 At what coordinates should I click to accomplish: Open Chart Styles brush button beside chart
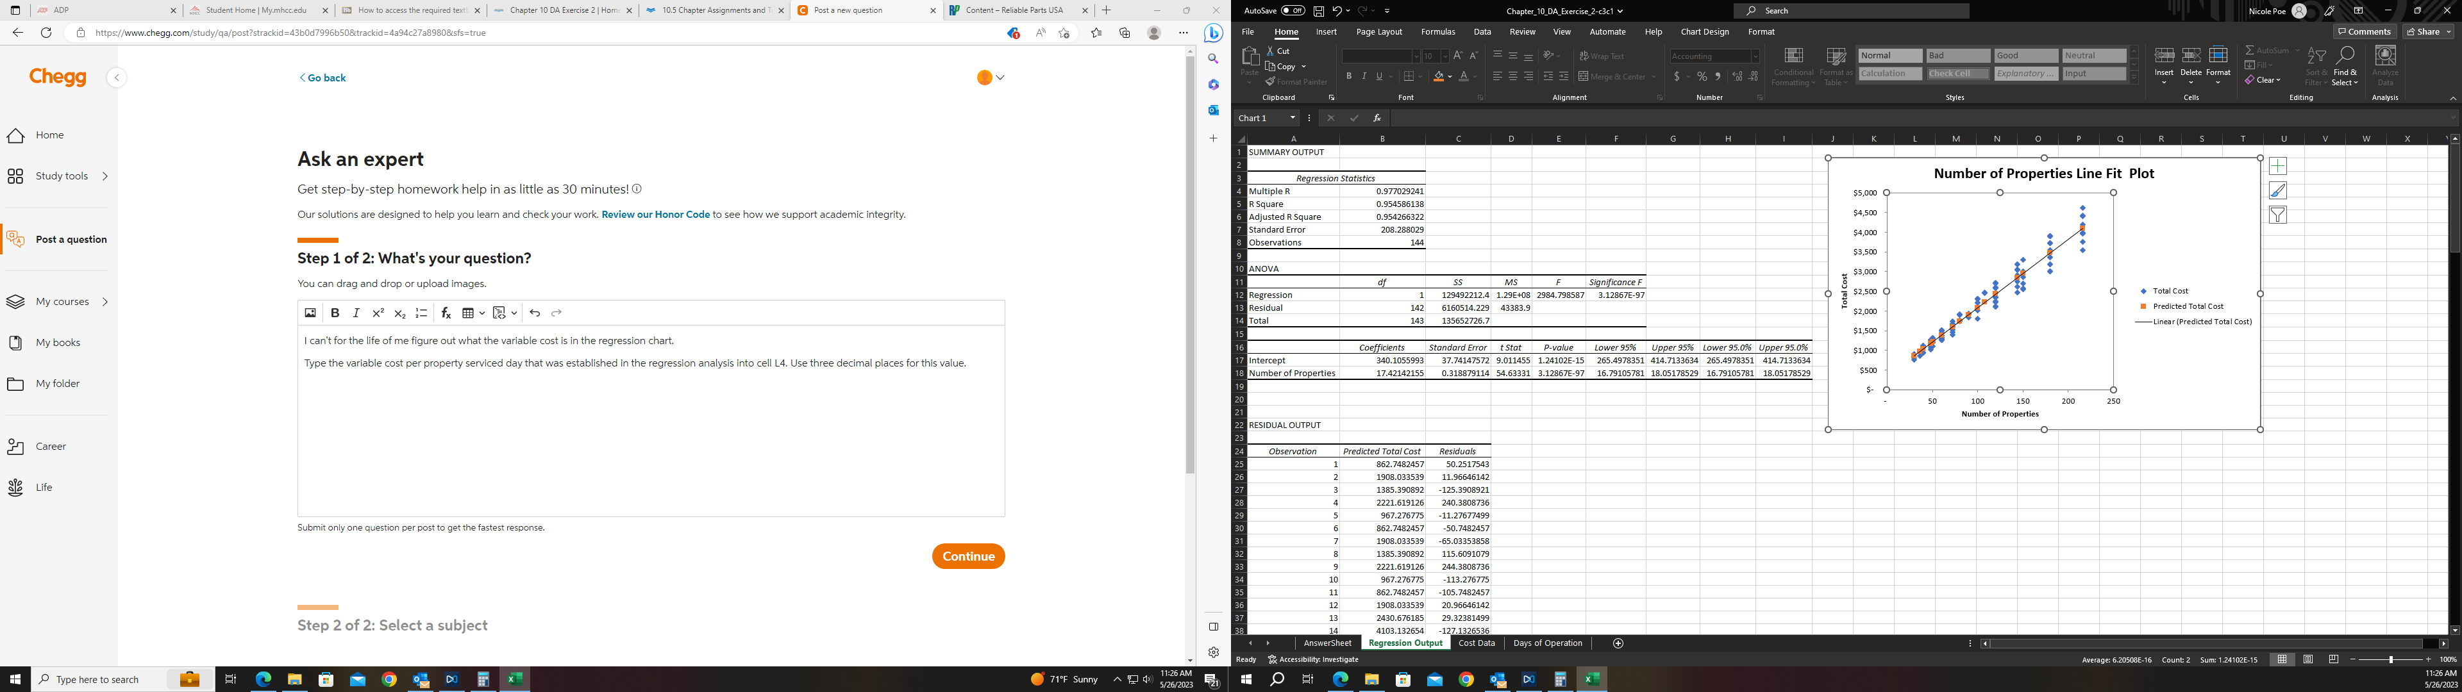[x=2277, y=191]
